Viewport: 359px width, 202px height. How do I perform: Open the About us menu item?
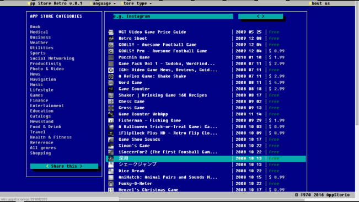pos(319,3)
